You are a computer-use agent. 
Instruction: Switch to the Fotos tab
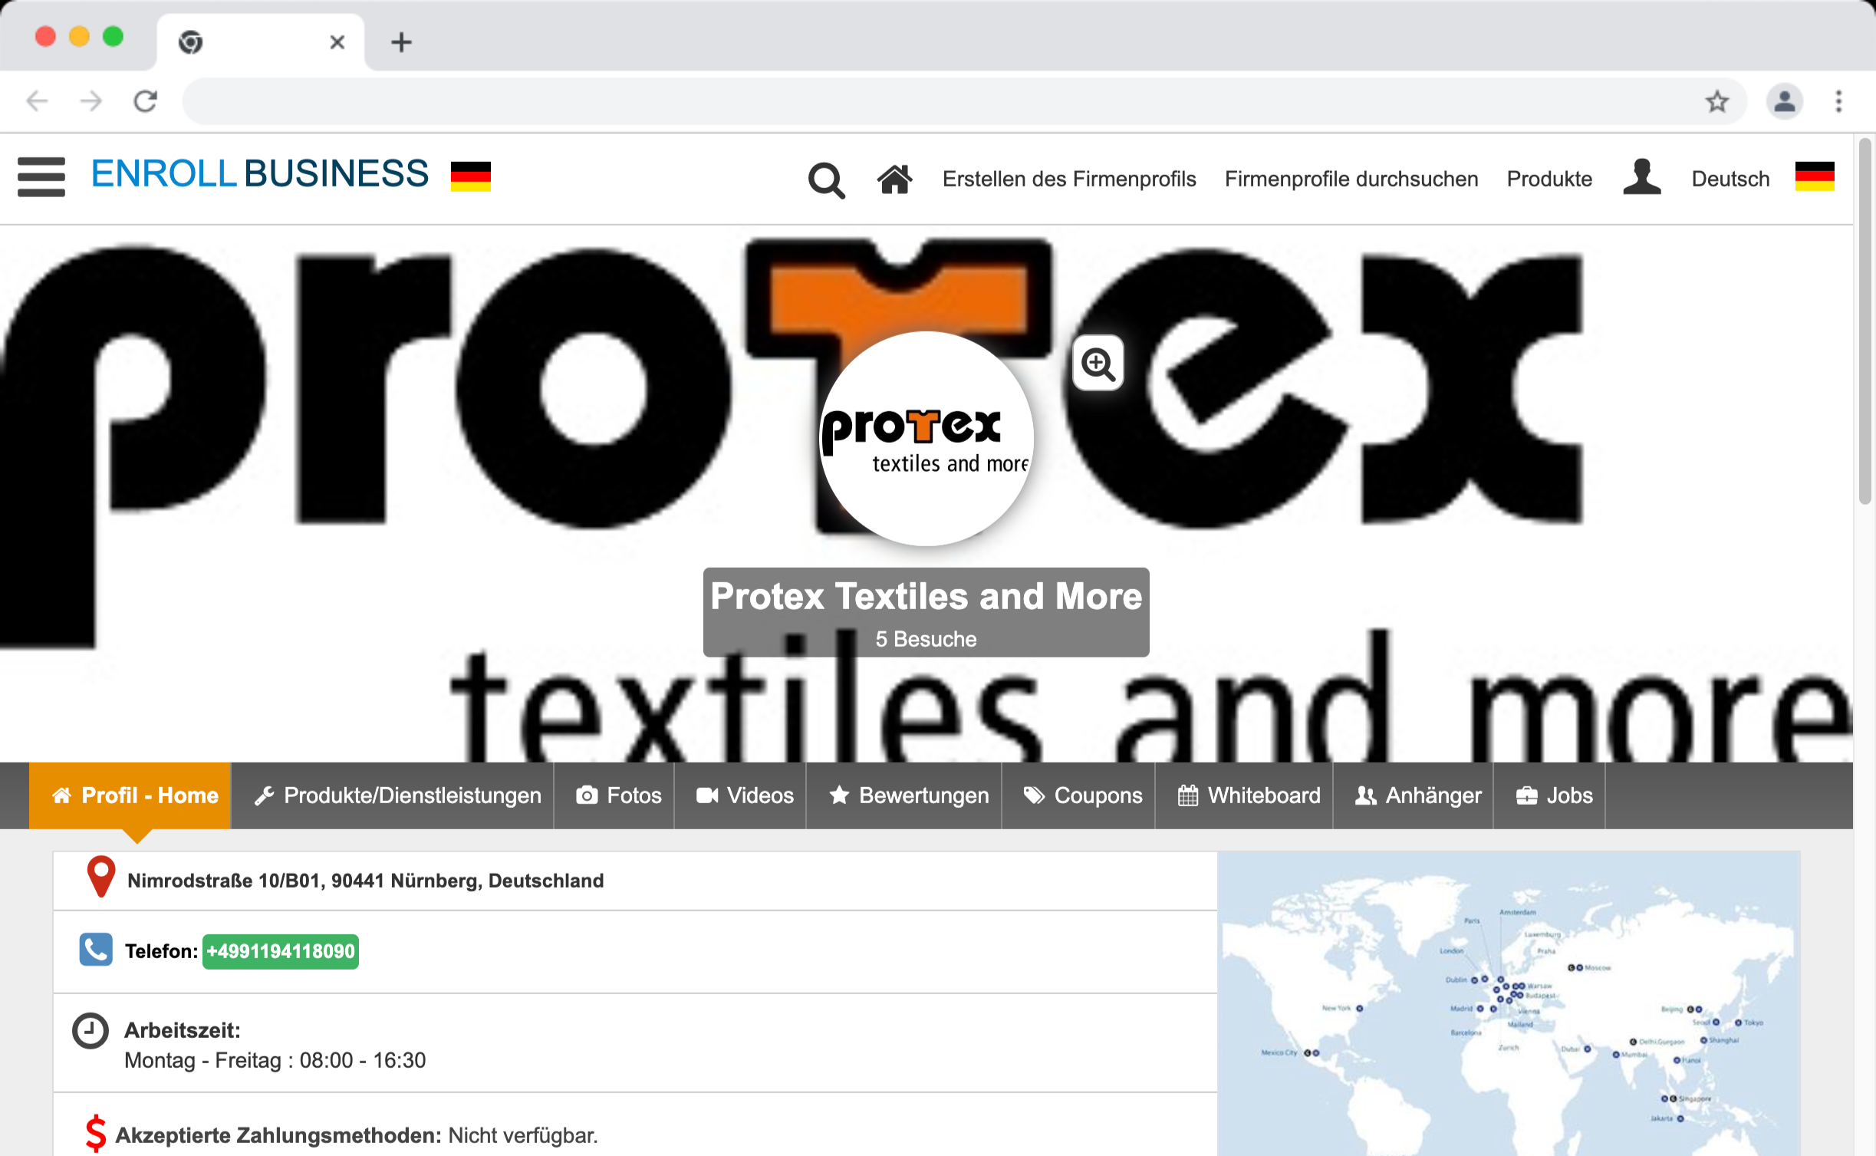click(x=614, y=795)
